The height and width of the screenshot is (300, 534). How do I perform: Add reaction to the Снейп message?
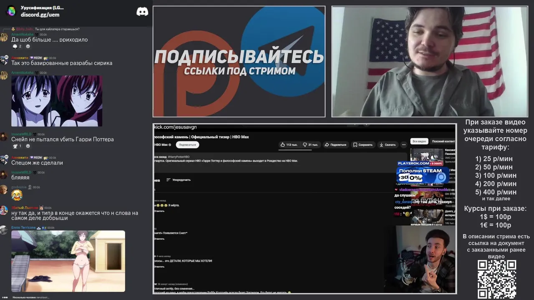(28, 146)
